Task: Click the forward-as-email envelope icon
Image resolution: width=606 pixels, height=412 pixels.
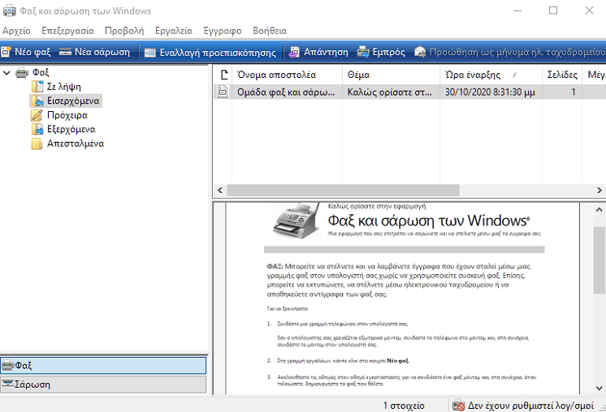Action: tap(420, 52)
